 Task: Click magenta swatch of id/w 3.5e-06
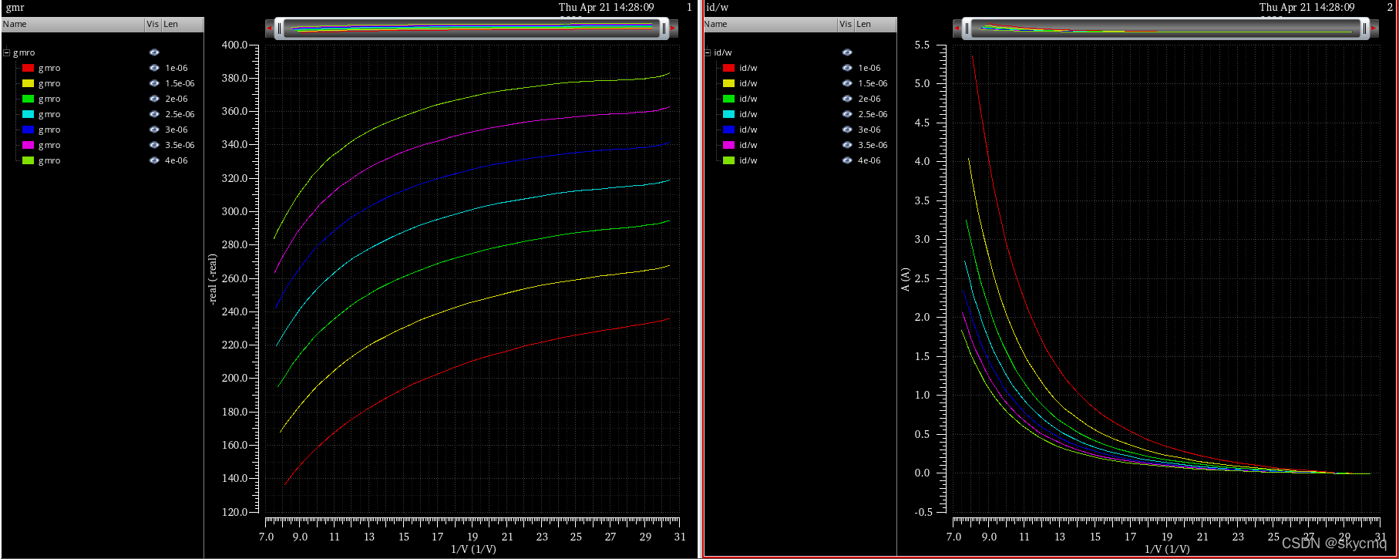pyautogui.click(x=728, y=145)
